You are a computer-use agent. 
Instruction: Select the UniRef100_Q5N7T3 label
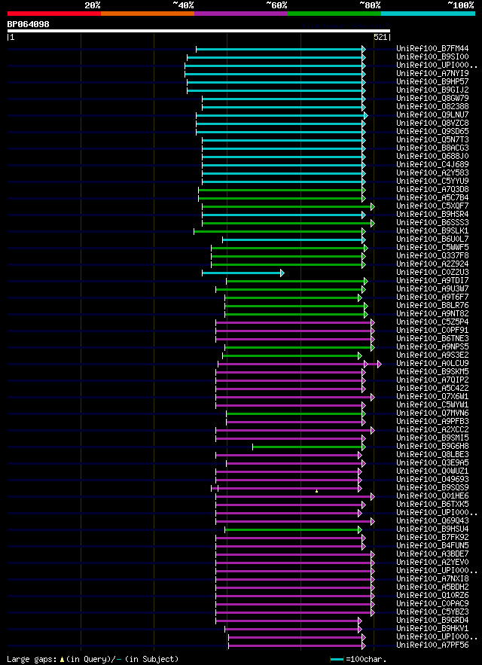point(432,139)
